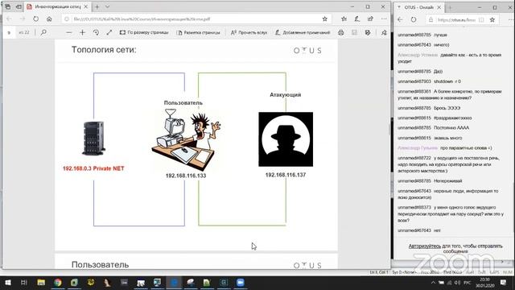Refresh the OTUS window page
Screen dimensions: 515x290
click(x=414, y=19)
